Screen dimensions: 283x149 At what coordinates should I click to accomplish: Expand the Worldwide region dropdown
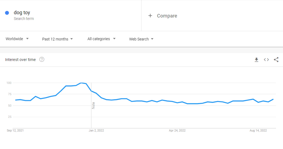(17, 39)
